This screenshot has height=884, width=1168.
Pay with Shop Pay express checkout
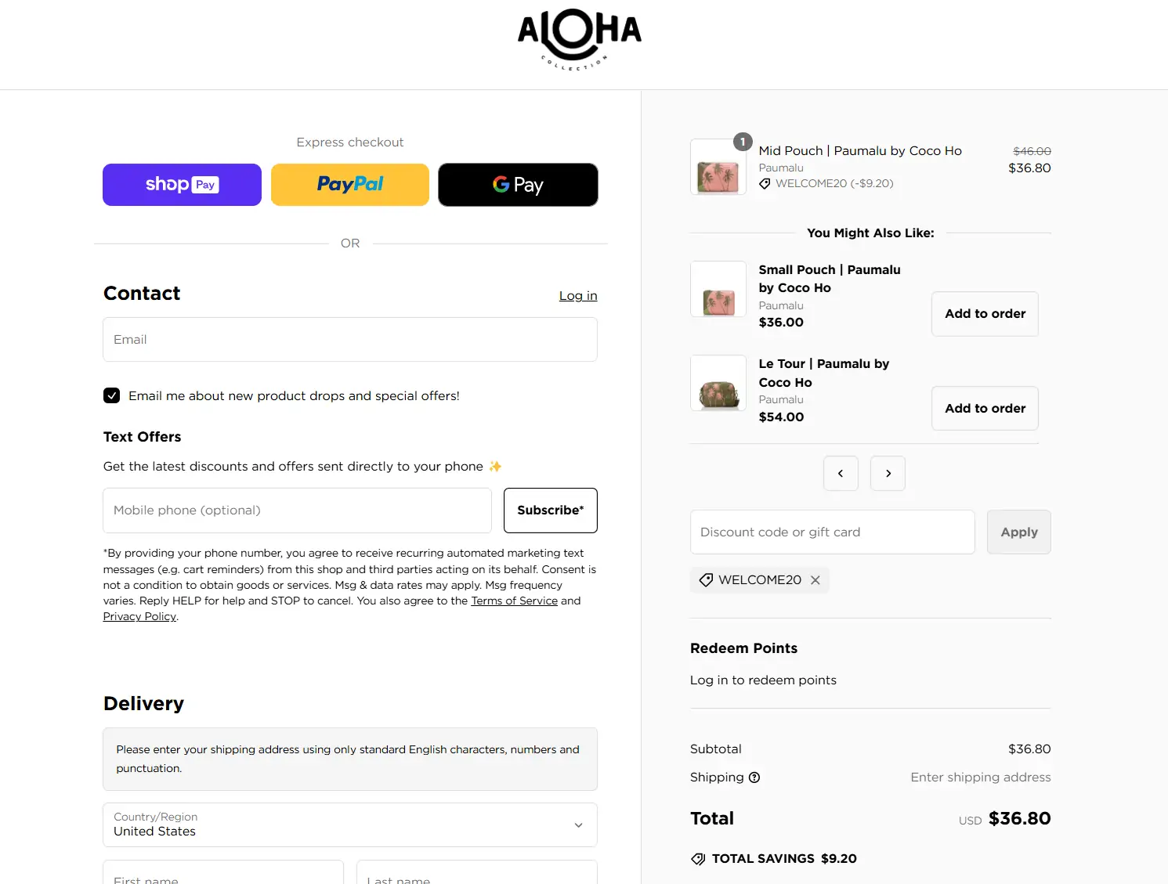[x=182, y=185]
